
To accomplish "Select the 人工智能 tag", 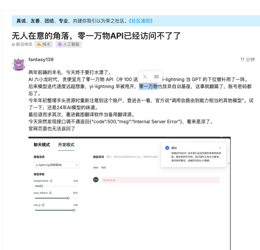I will point(68,44).
